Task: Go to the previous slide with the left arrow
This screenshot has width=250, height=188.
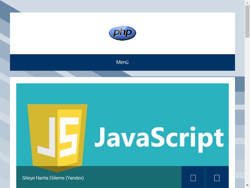Action: pos(193,178)
